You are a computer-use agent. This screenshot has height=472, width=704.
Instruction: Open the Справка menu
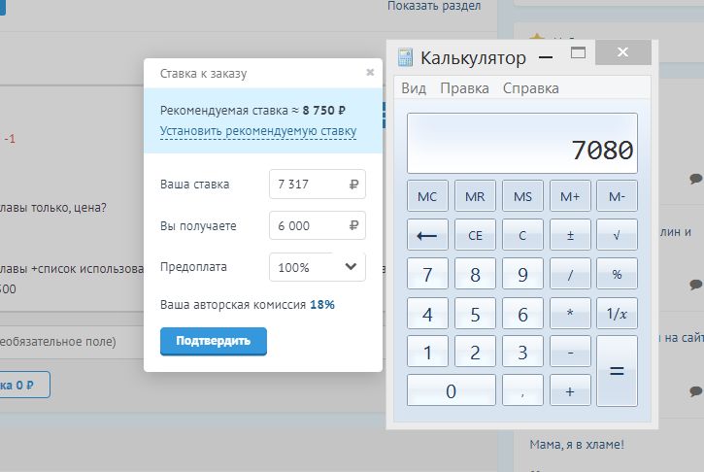click(530, 88)
